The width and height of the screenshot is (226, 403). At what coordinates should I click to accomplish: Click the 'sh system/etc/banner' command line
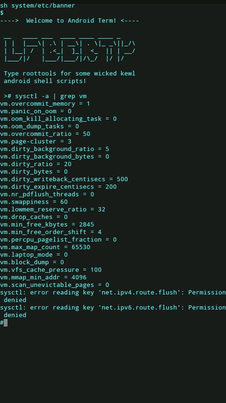(x=38, y=5)
